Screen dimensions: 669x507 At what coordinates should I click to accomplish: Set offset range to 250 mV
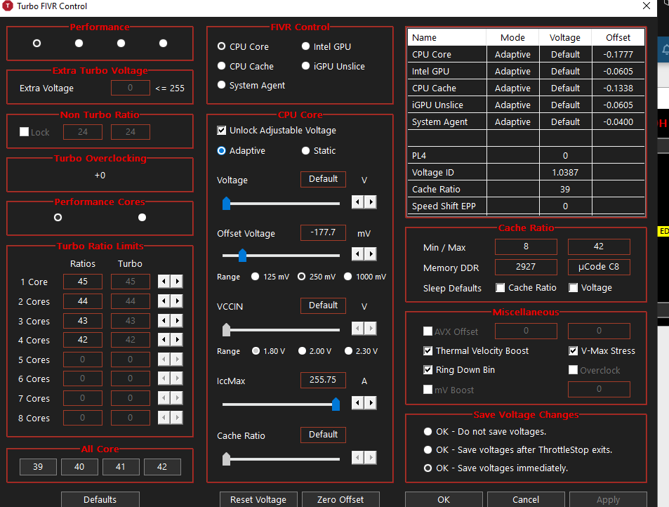pos(301,277)
